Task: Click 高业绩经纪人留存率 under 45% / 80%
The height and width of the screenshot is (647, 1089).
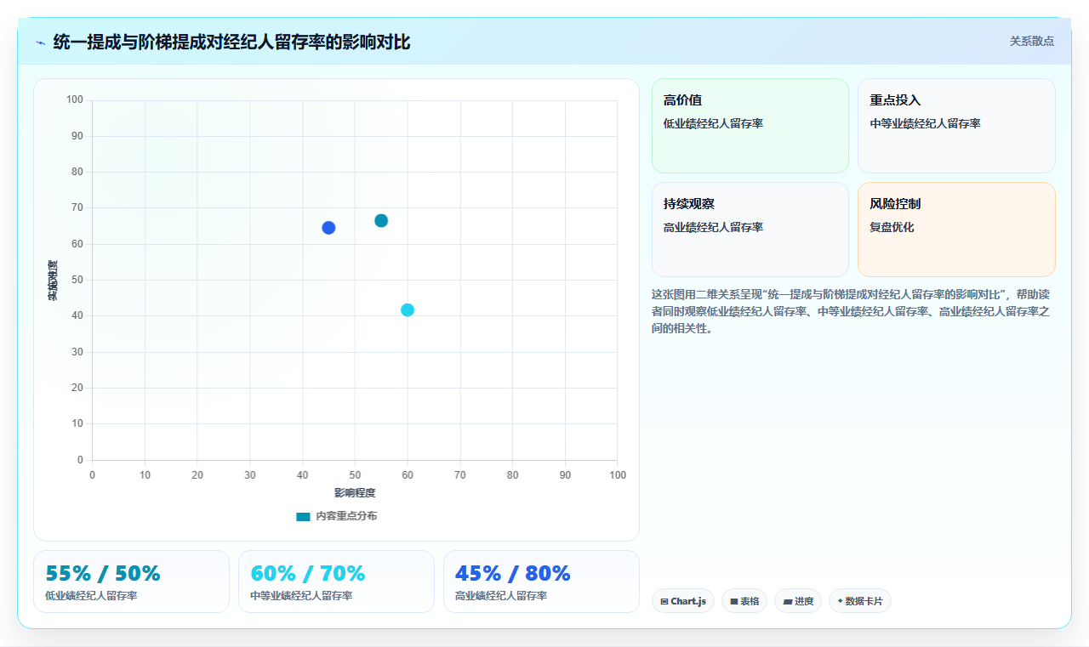Action: pos(501,596)
